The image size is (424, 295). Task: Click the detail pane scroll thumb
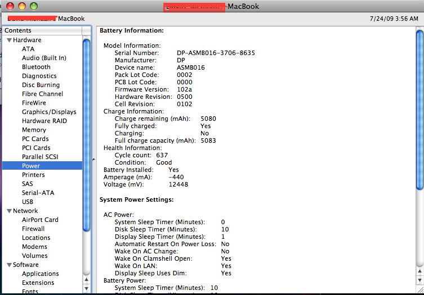click(419, 110)
